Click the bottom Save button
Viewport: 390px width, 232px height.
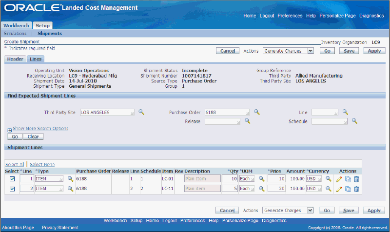click(x=349, y=211)
